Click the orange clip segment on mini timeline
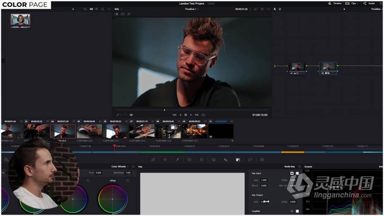The image size is (384, 216). pos(292,152)
